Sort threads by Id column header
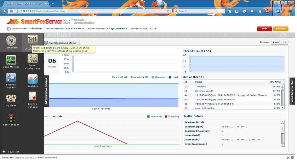Screen dimensions: 297x160 tap(188, 82)
